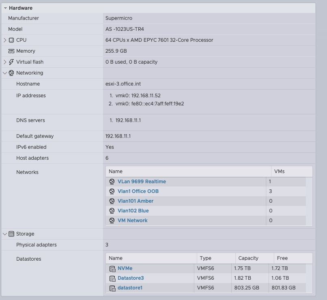Click the CPU chip icon
This screenshot has height=300, width=327.
11,40
